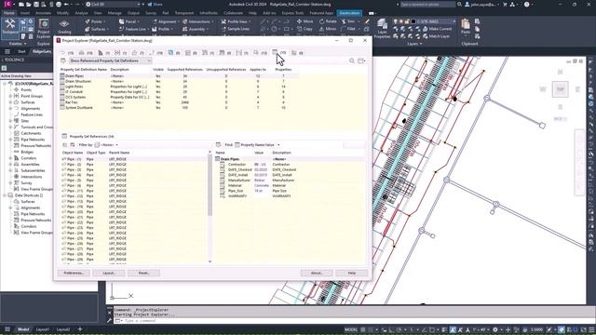
Task: Select the Copy tool in ribbon
Action: click(305, 29)
